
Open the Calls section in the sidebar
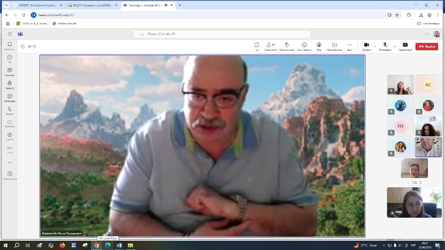(x=10, y=111)
